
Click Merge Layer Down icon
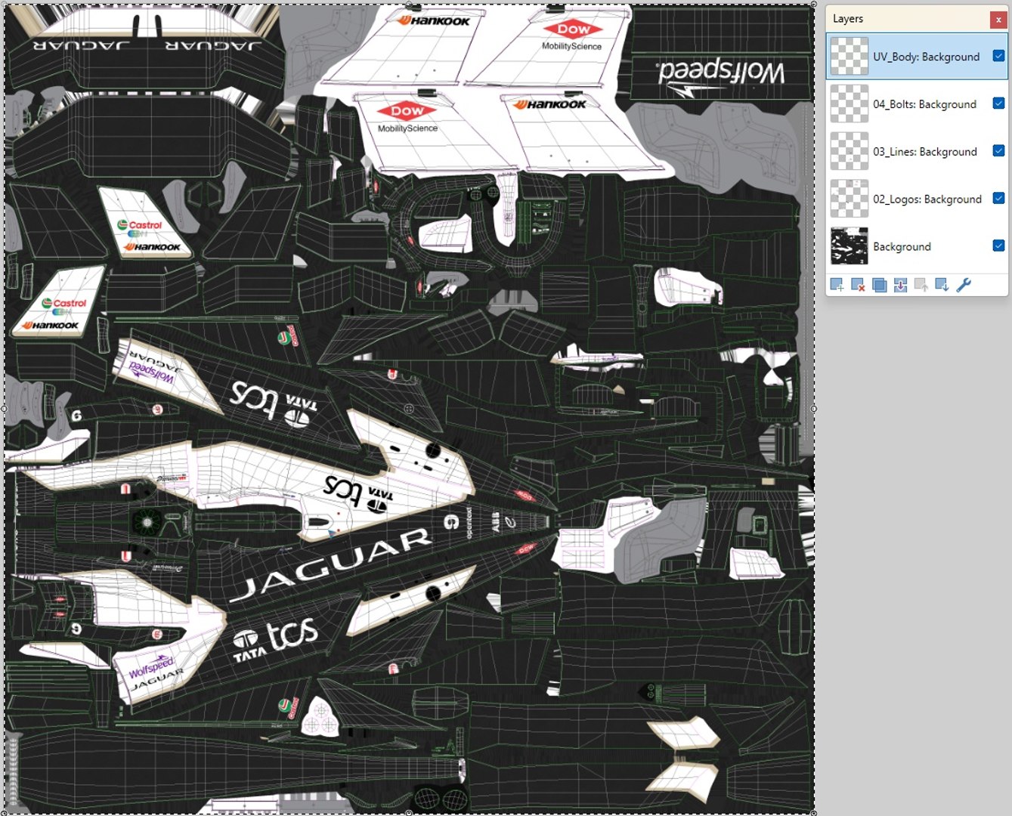900,285
